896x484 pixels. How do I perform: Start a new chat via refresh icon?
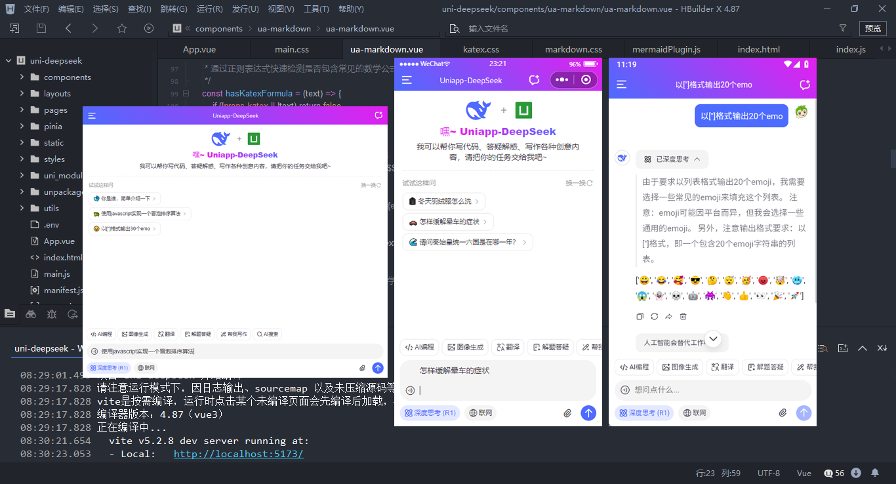point(805,84)
